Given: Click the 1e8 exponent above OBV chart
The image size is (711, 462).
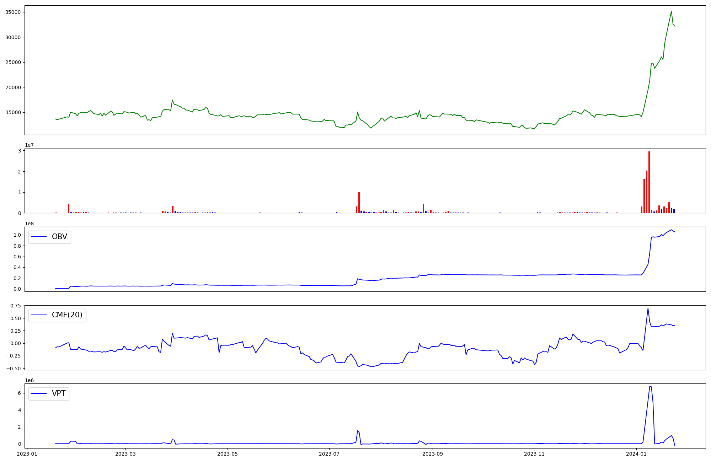Looking at the screenshot, I should [30, 224].
